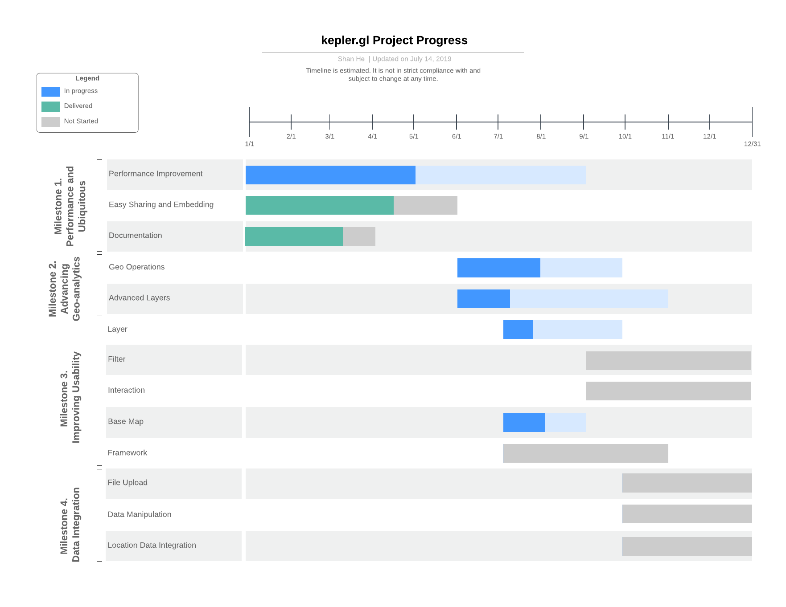Click the 'Base Map' row label
This screenshot has height=607, width=786.
[x=126, y=421]
